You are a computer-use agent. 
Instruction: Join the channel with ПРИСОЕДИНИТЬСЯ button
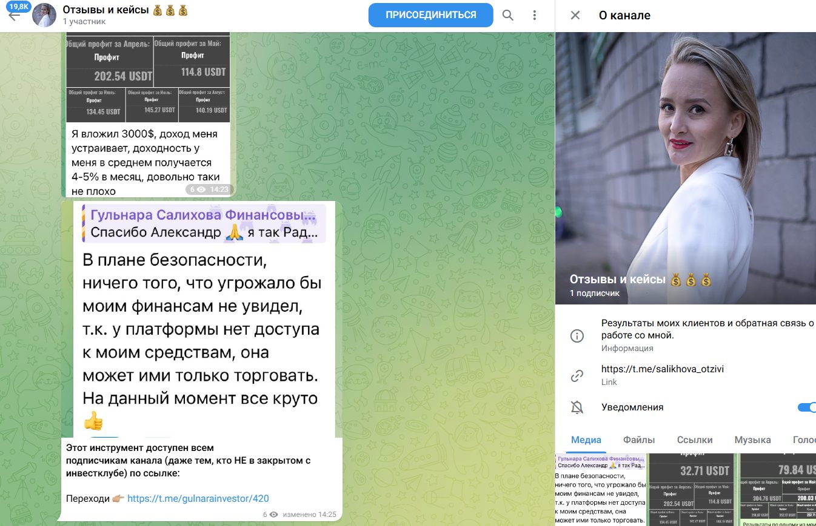click(431, 15)
